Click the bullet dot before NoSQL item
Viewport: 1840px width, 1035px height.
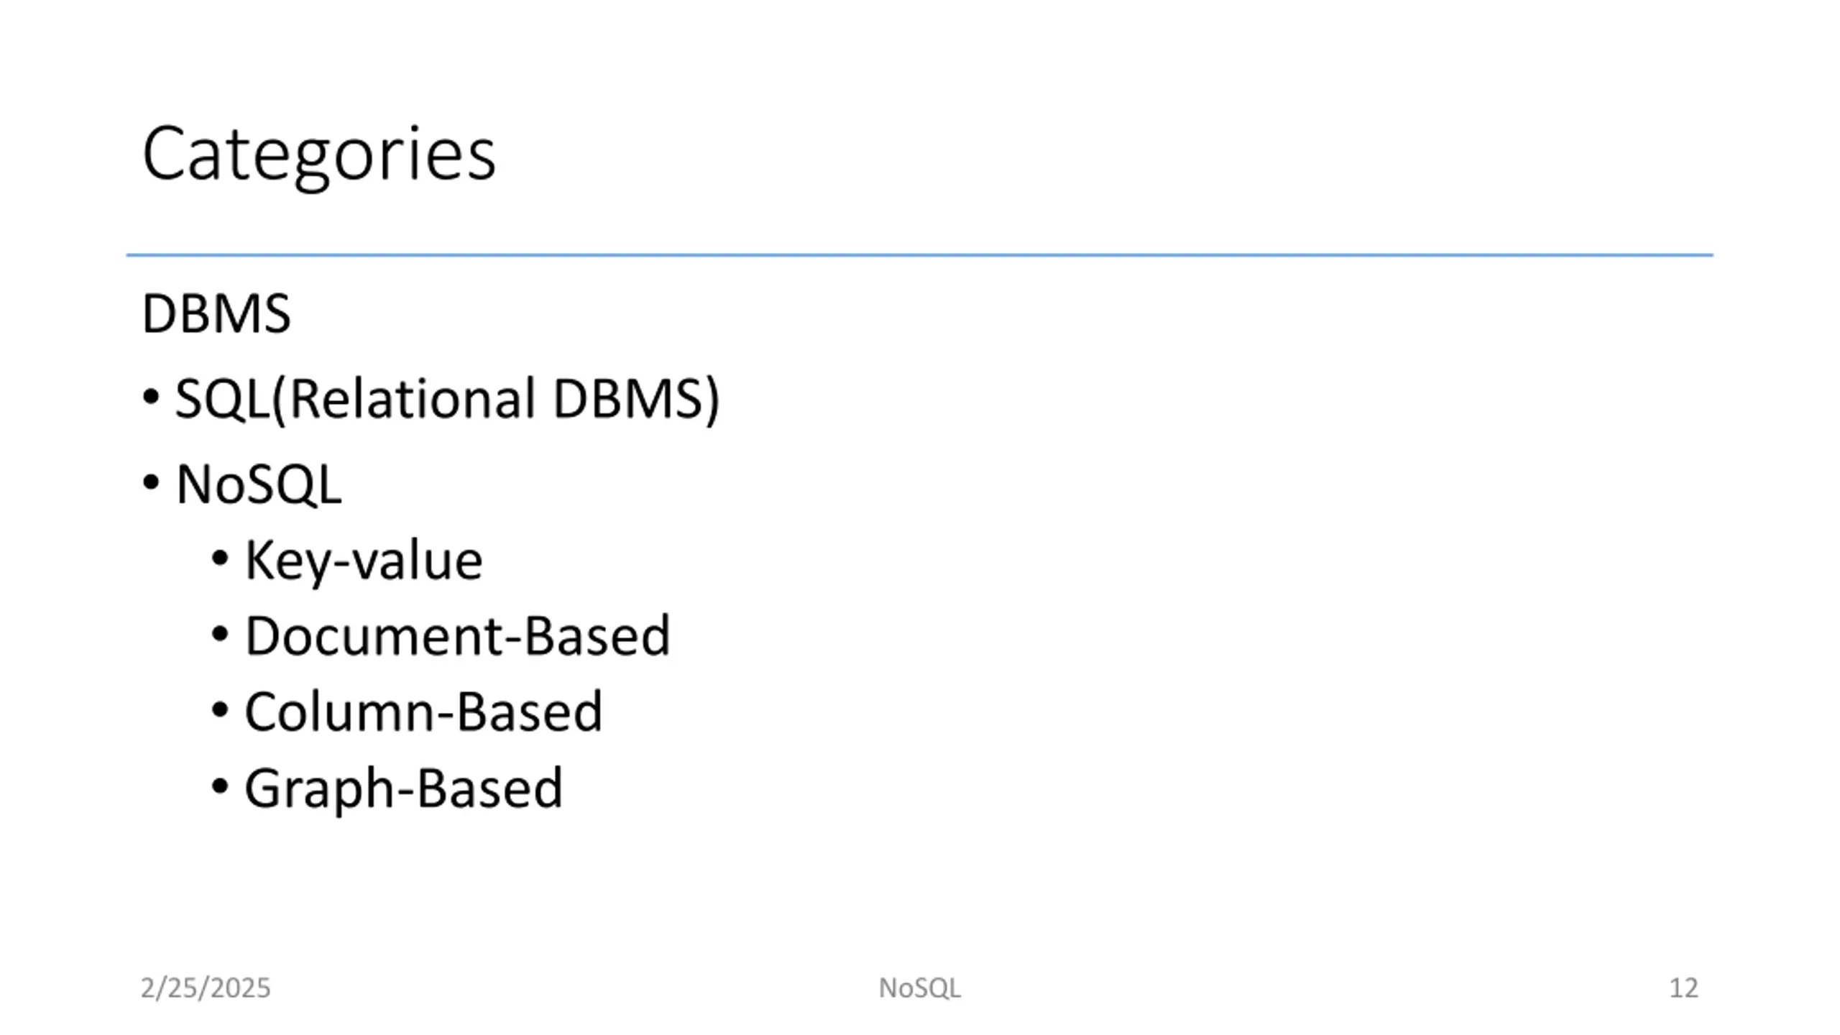pos(151,482)
